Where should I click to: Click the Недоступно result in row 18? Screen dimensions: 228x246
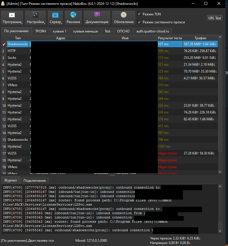(170, 160)
